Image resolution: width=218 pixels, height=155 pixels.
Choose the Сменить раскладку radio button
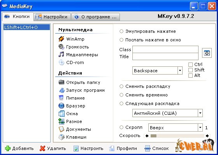tap(121, 86)
